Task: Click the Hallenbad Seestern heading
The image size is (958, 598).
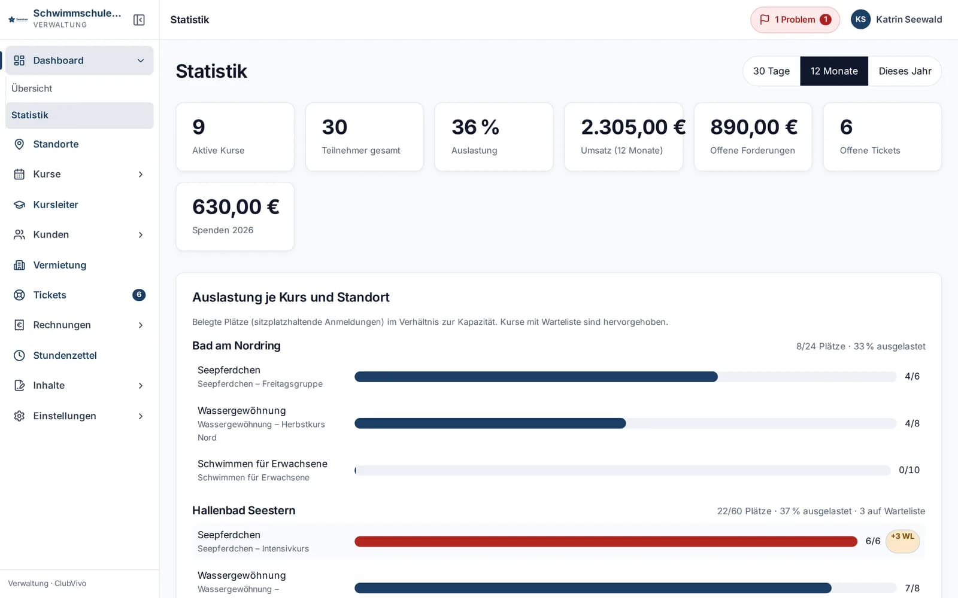Action: (x=244, y=511)
